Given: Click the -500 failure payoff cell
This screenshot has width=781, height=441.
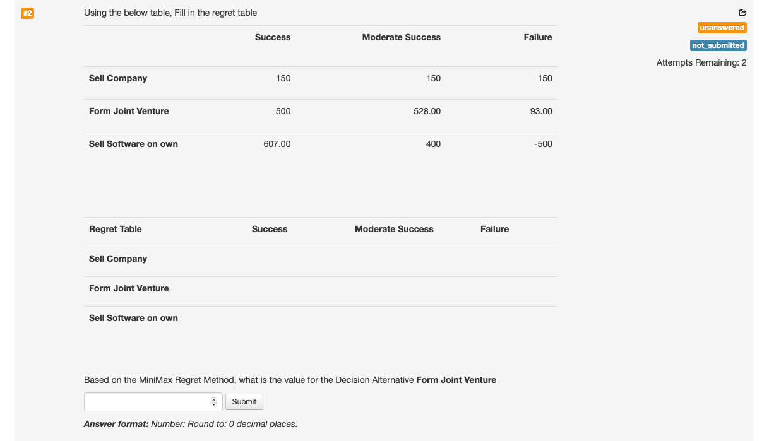Looking at the screenshot, I should (542, 144).
